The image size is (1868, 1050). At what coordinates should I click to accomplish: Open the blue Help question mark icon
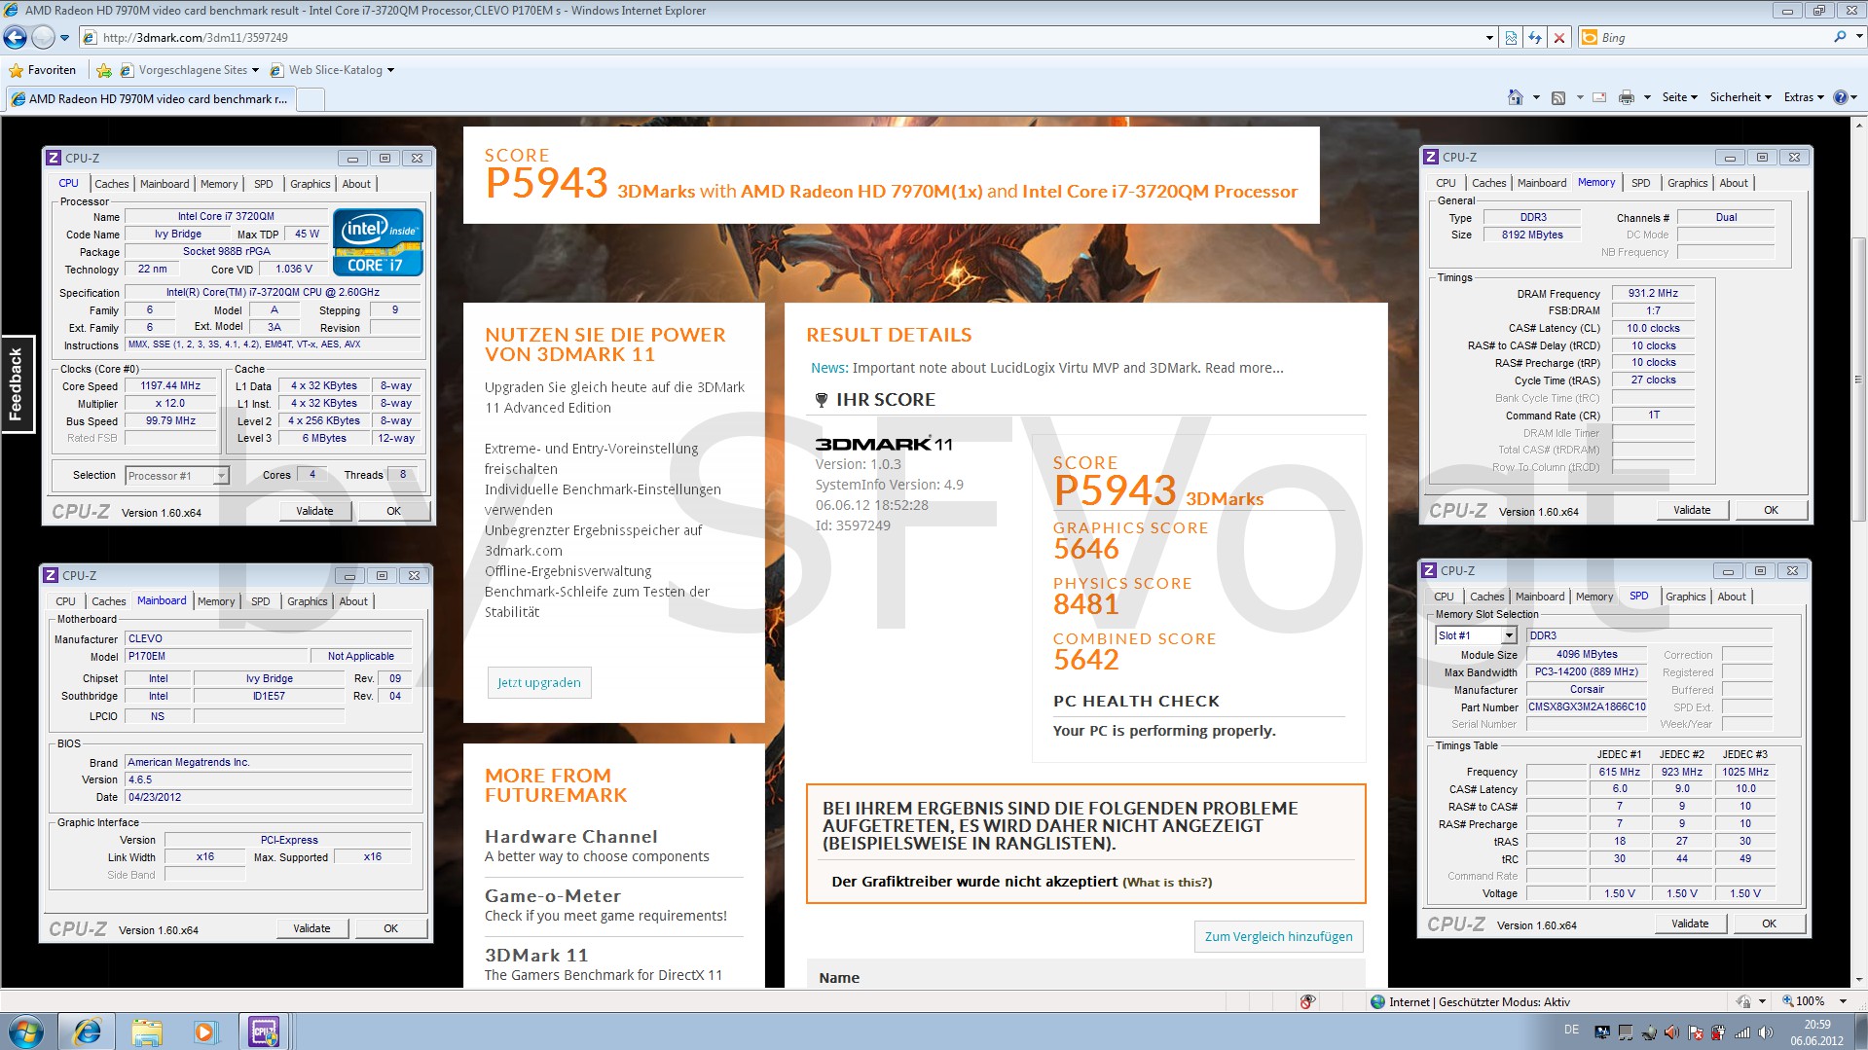click(1841, 97)
